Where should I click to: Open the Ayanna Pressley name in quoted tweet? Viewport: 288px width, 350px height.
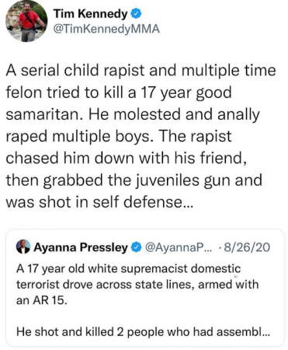(81, 247)
